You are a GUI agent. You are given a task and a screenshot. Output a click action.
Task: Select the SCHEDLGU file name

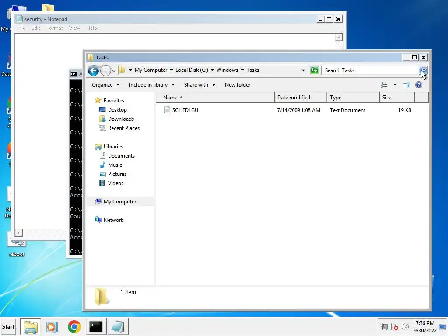185,110
